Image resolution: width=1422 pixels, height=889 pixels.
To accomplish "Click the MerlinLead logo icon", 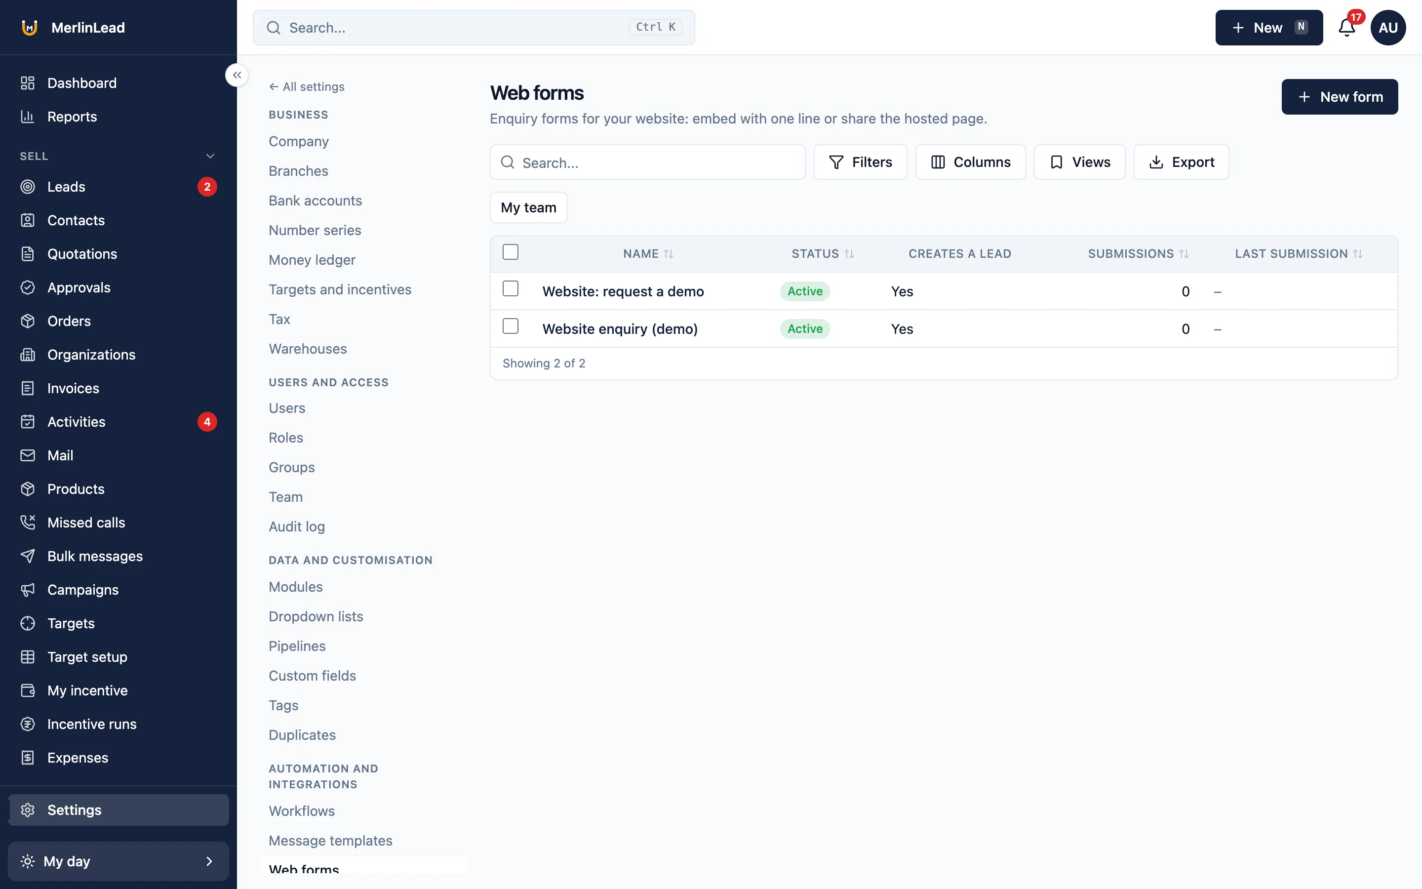I will pos(30,28).
